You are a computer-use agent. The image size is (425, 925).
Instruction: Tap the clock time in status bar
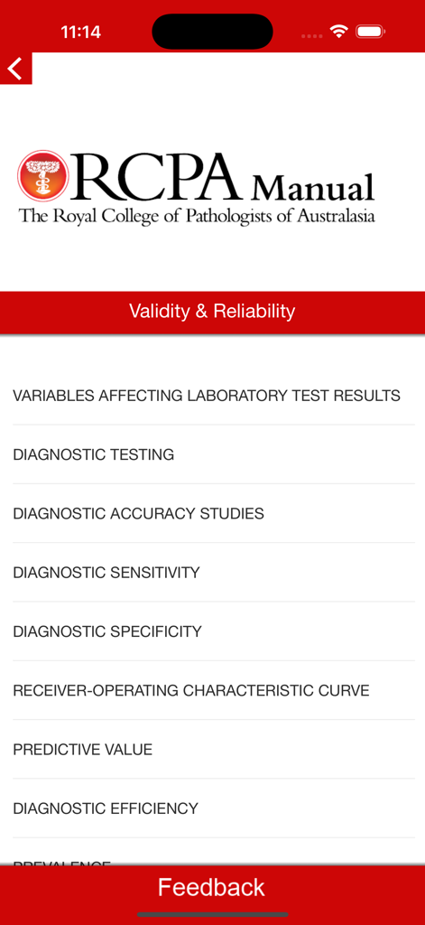click(x=80, y=32)
